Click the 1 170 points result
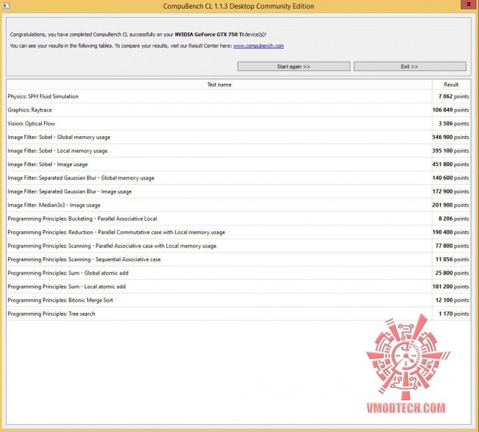Viewport: 479px width, 432px height. 454,314
